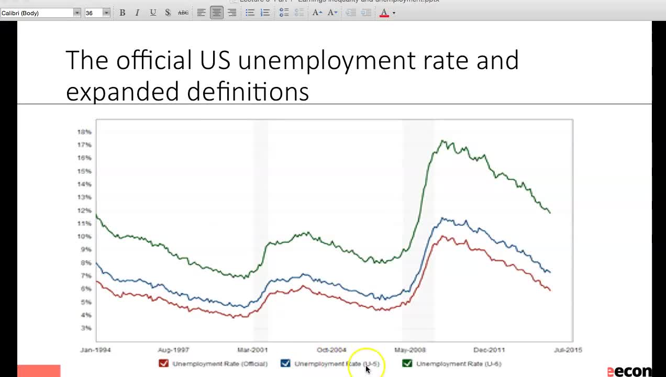The height and width of the screenshot is (377, 666).
Task: Insert a bulleted list
Action: tap(250, 13)
